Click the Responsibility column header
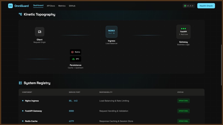Screen dimensions: 223x125 [106, 92]
